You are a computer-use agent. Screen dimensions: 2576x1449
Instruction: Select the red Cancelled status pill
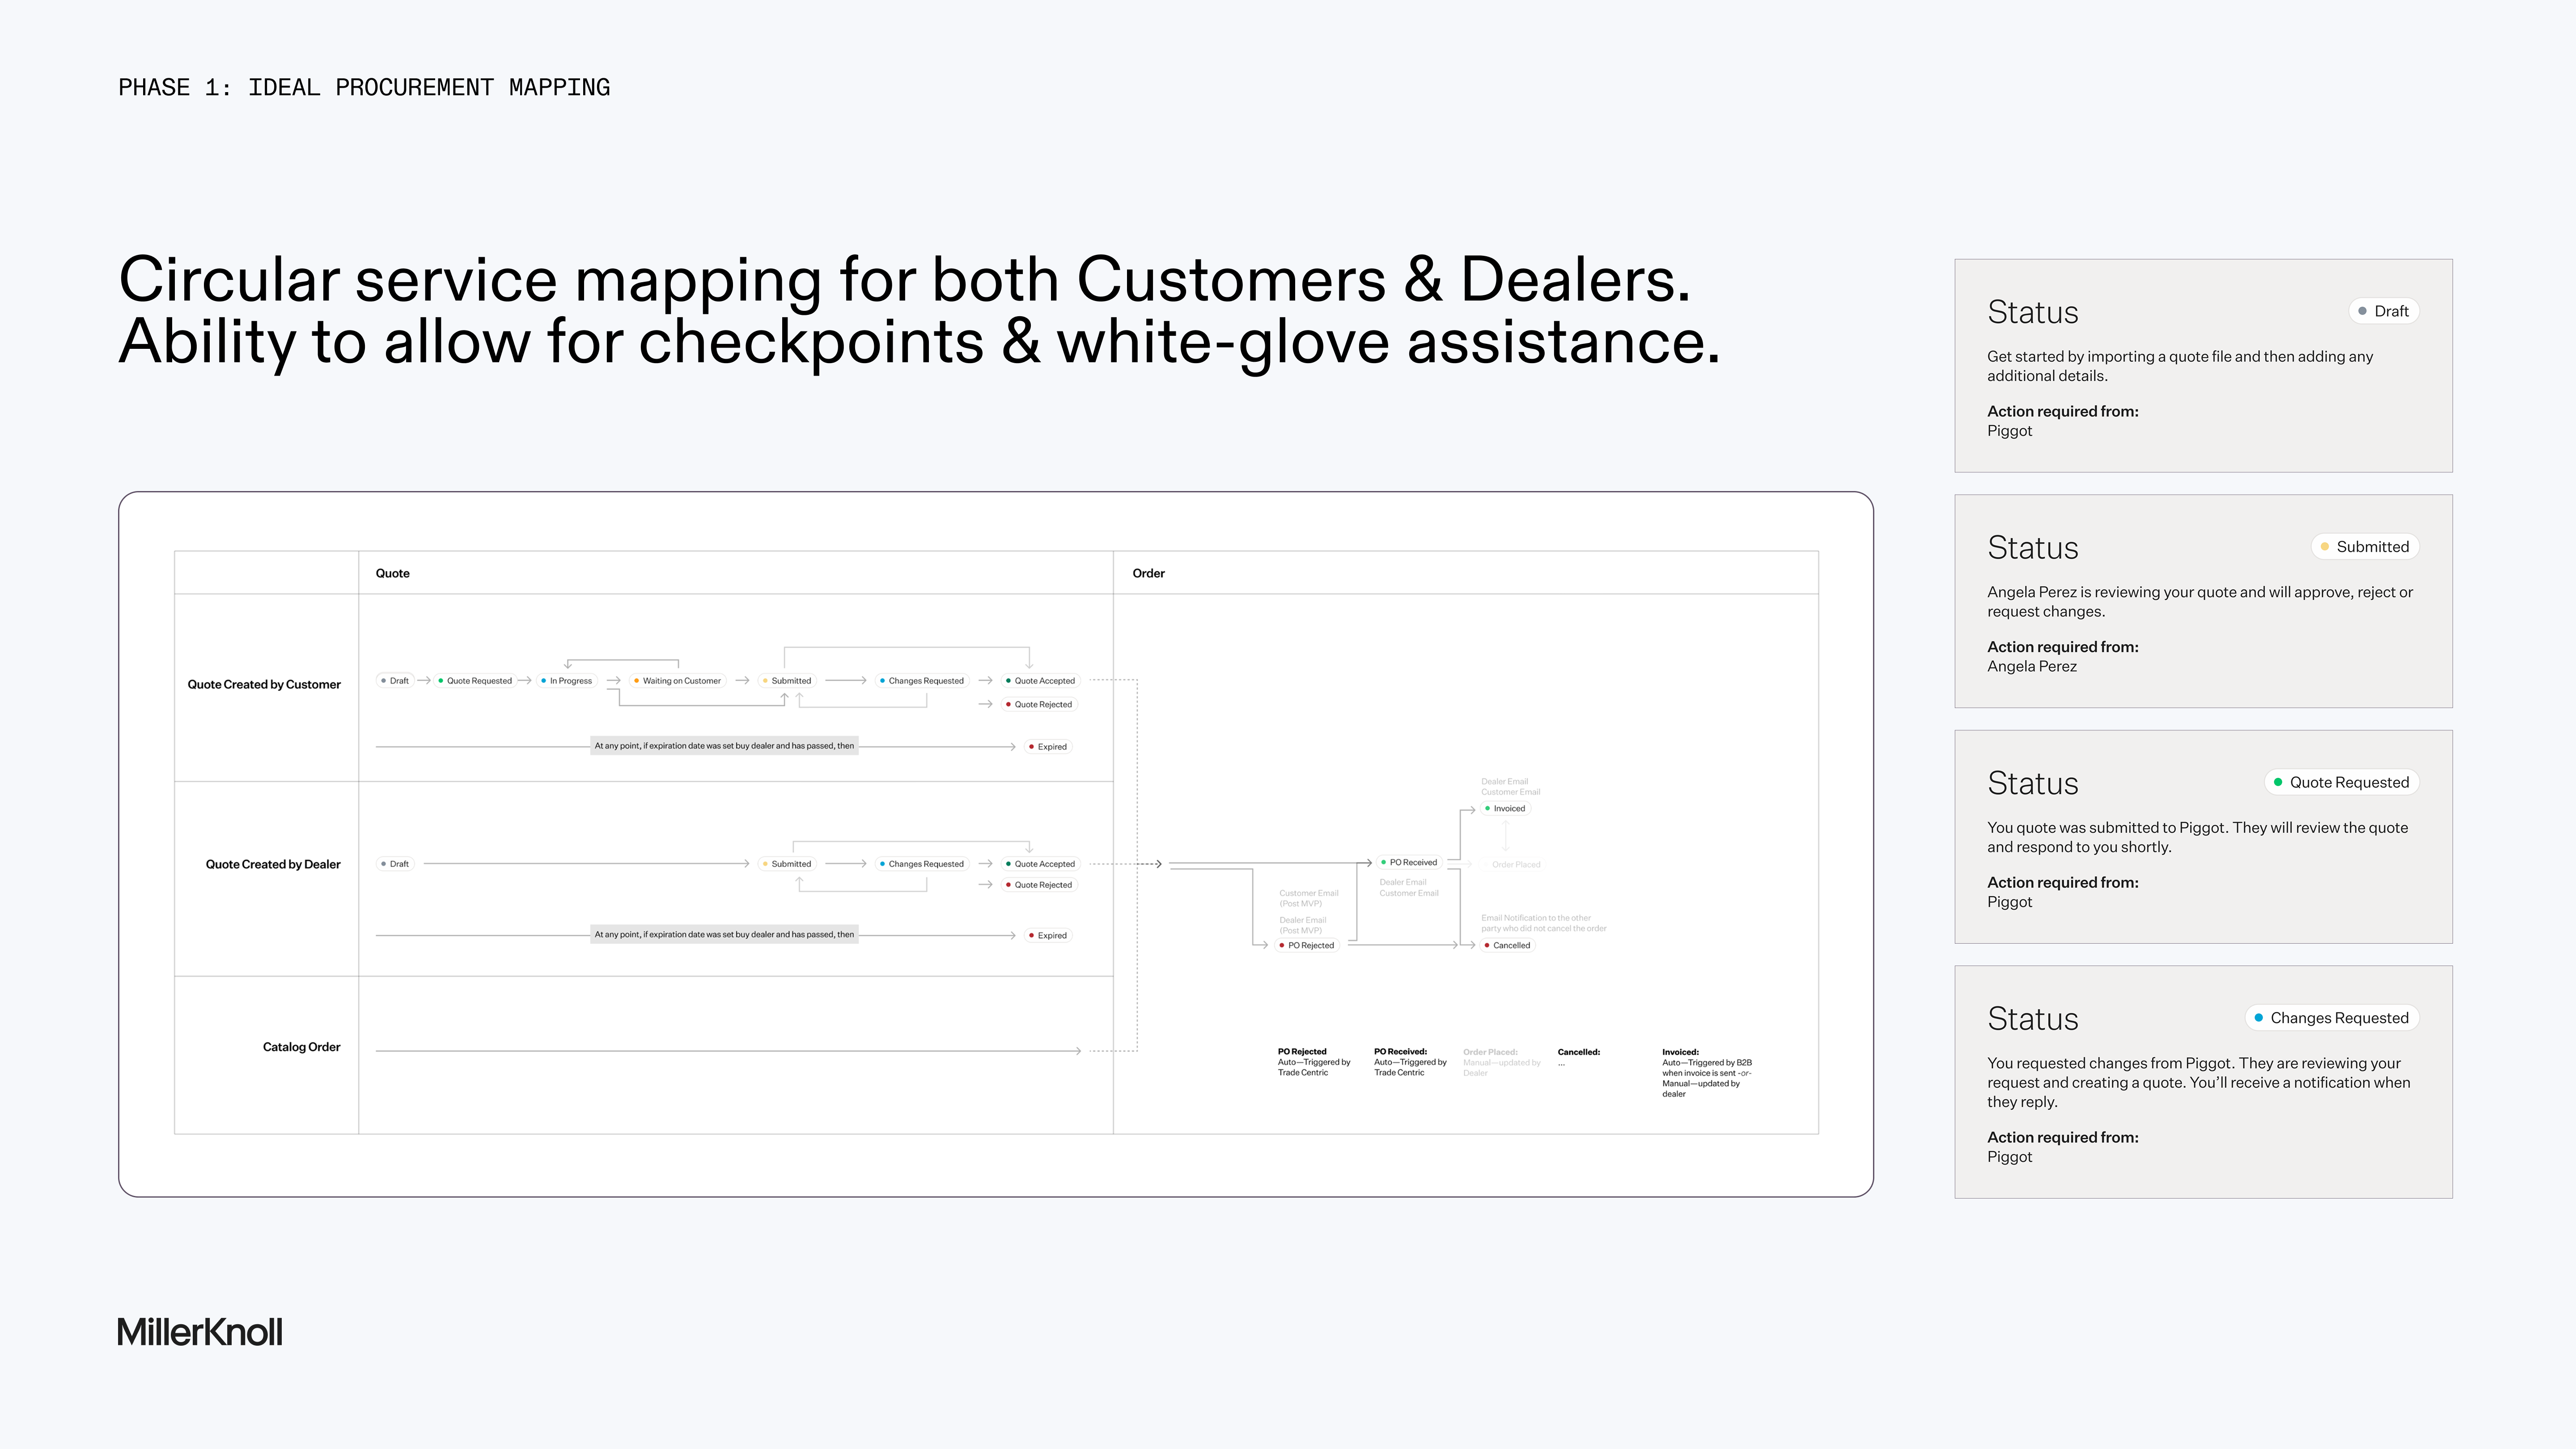1507,945
